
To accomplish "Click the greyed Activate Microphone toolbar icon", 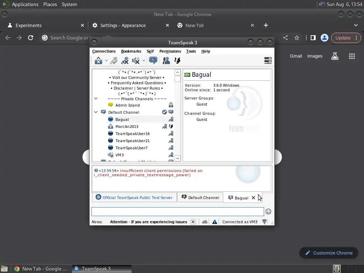I will click(x=114, y=60).
